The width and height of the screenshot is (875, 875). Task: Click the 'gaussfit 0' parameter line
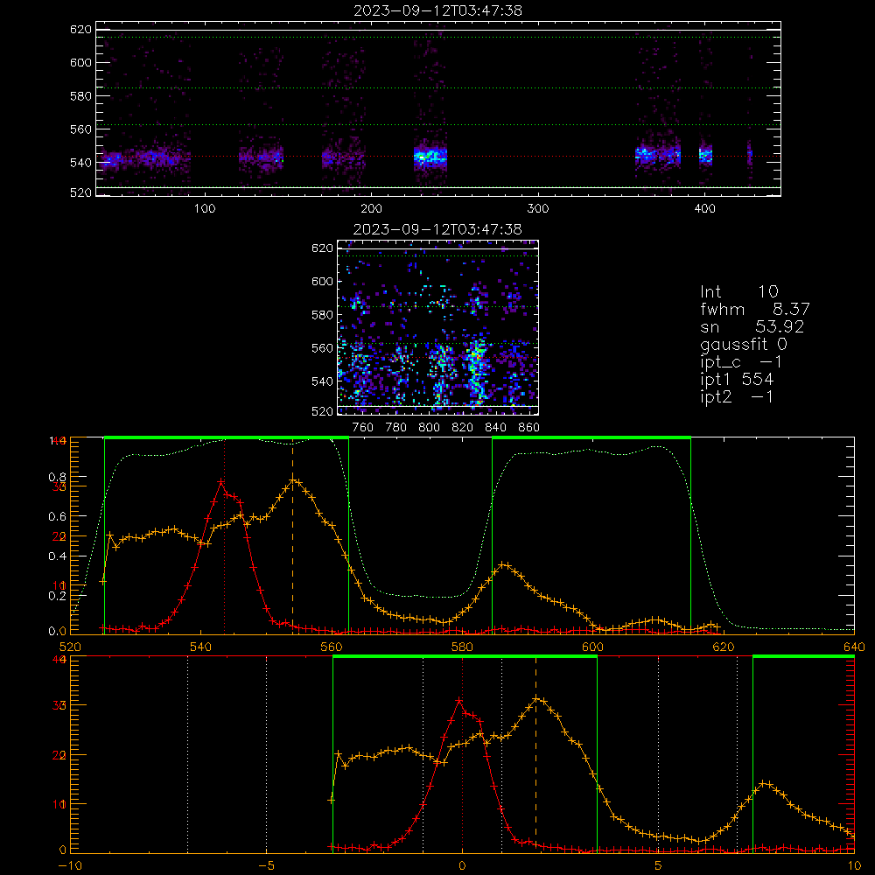pyautogui.click(x=744, y=344)
